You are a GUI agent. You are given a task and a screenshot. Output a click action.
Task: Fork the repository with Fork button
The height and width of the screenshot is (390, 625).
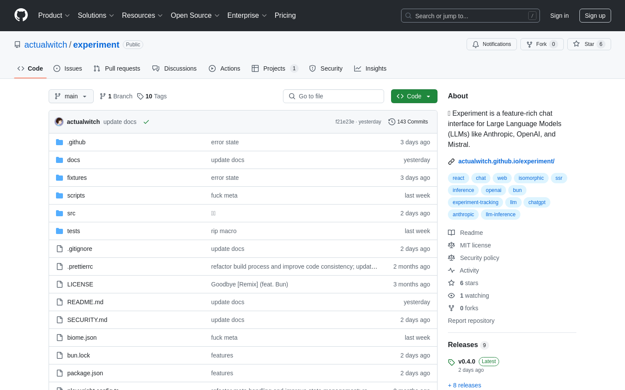542,44
